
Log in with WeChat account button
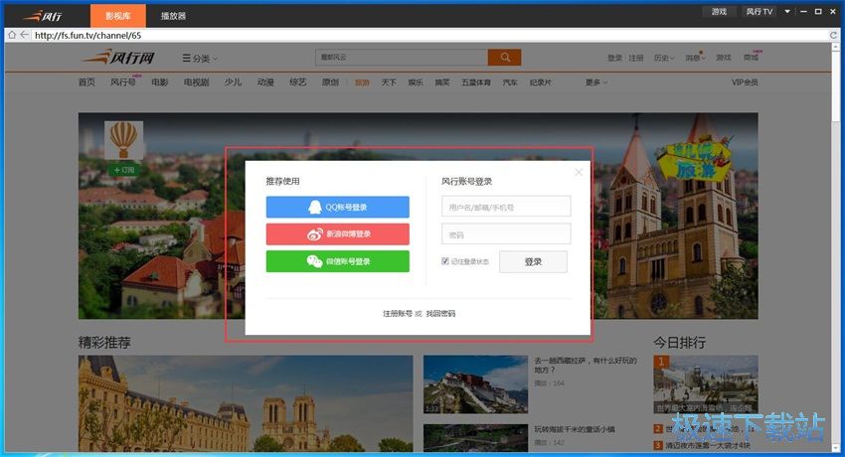click(337, 261)
